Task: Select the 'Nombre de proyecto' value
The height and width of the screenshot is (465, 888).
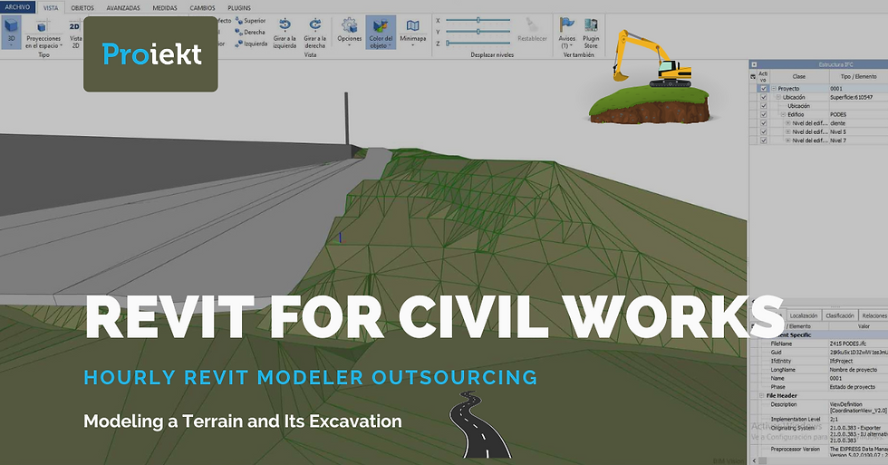Action: tap(853, 369)
